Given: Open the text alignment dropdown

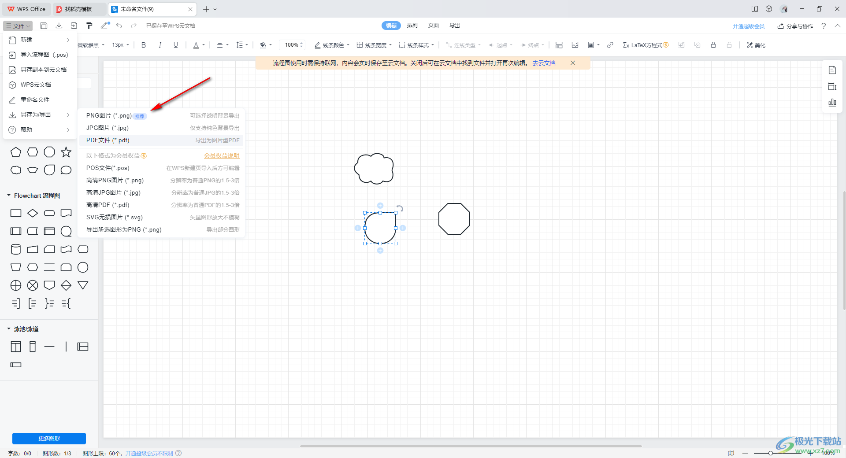Looking at the screenshot, I should [x=223, y=45].
